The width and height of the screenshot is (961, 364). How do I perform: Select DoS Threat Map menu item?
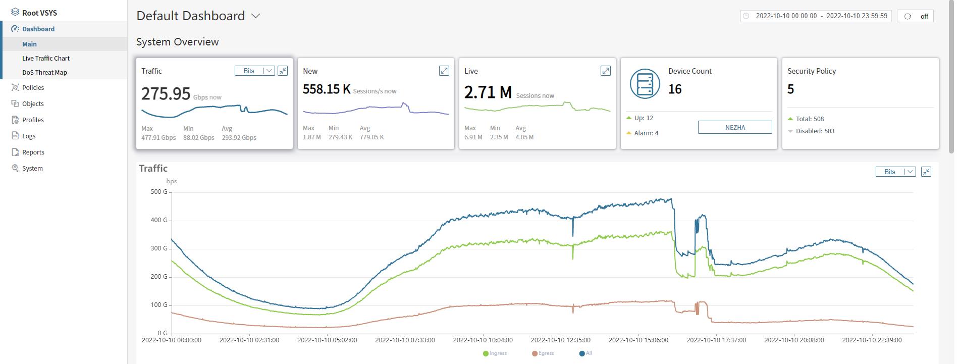pos(44,72)
